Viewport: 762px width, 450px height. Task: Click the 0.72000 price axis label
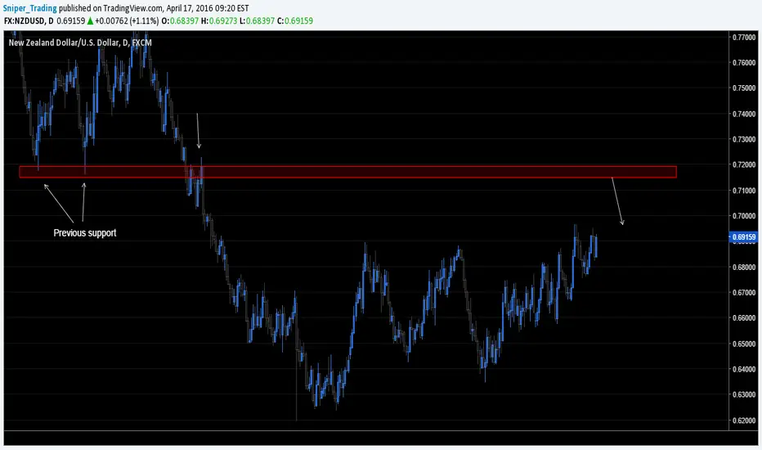(x=744, y=164)
